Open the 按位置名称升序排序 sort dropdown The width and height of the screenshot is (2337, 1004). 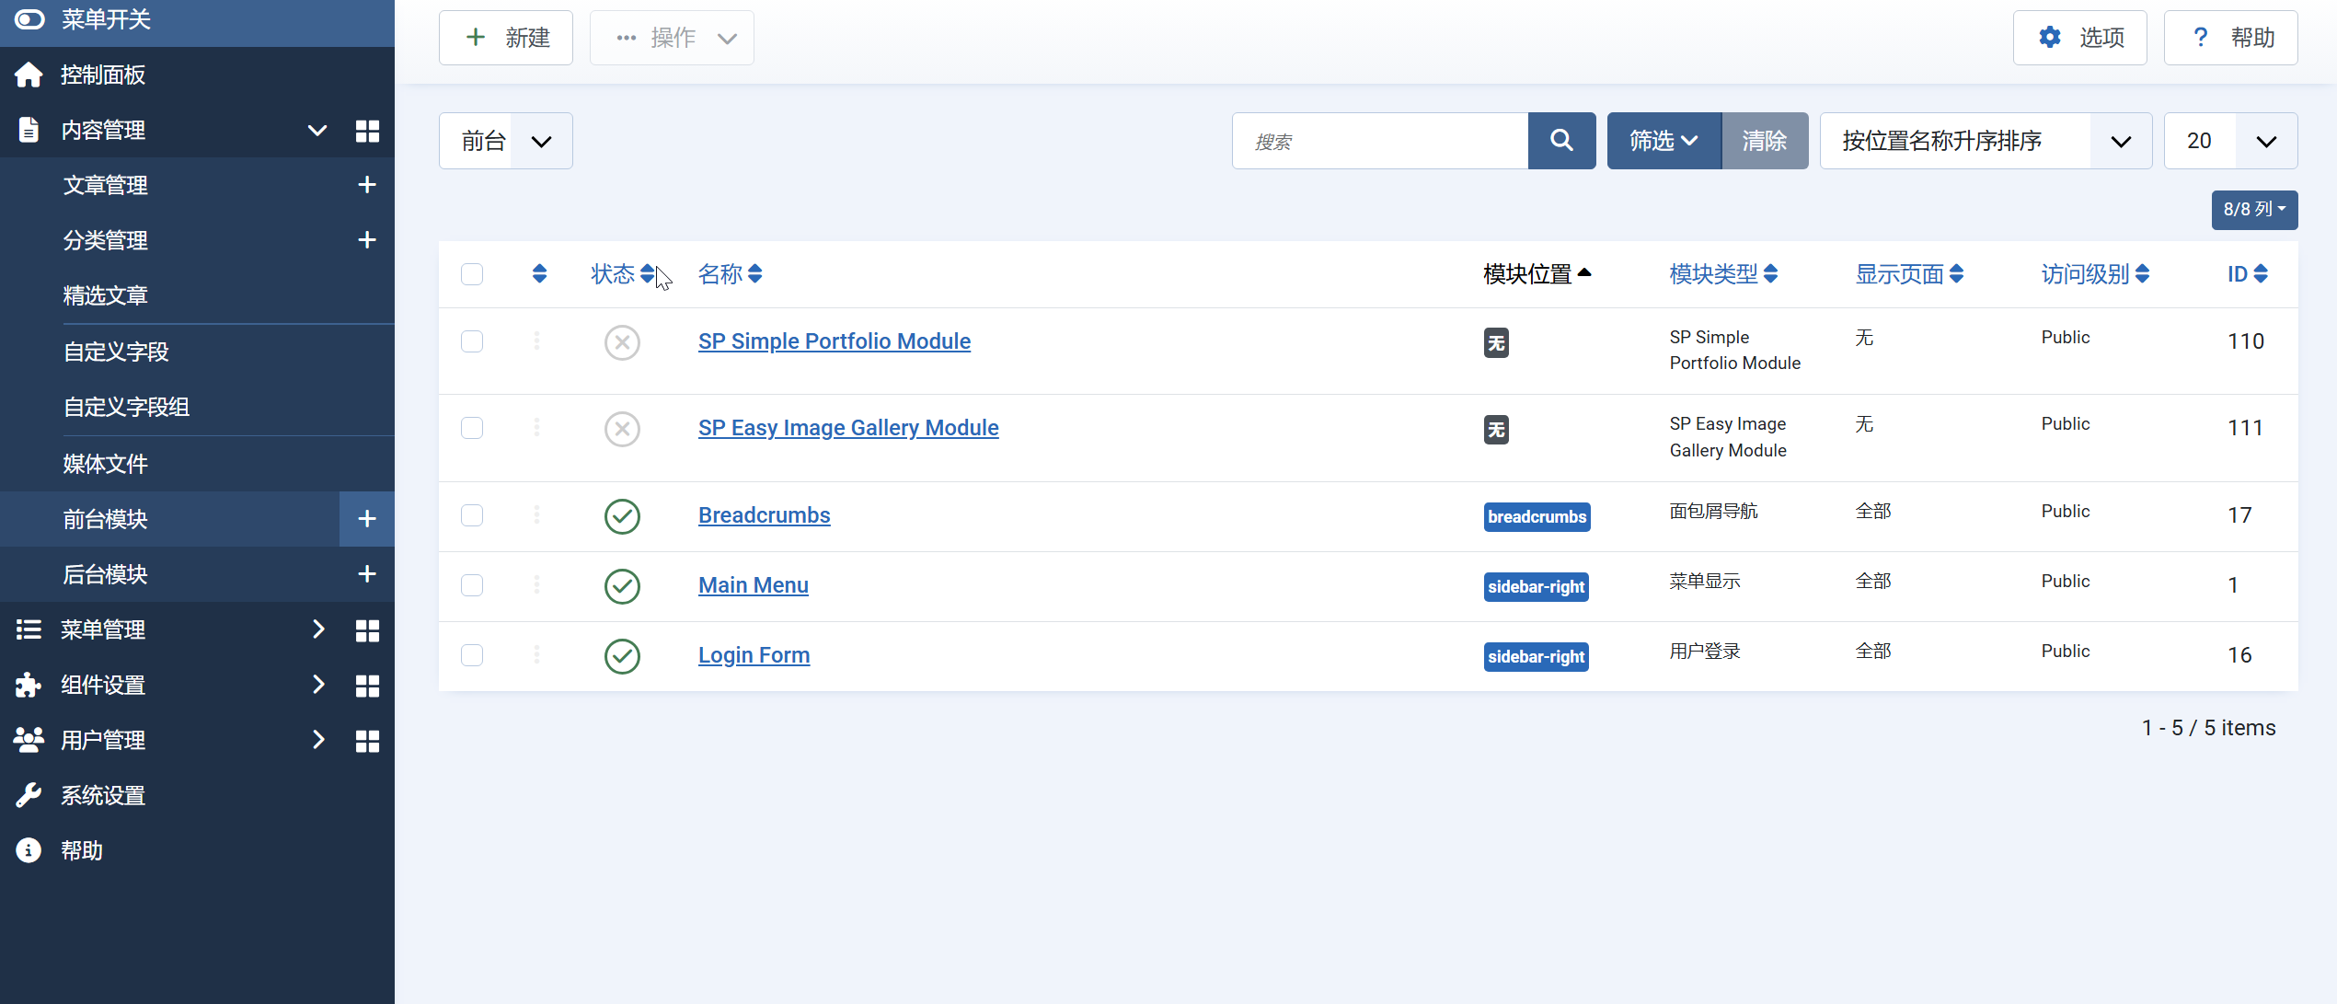(x=1985, y=141)
